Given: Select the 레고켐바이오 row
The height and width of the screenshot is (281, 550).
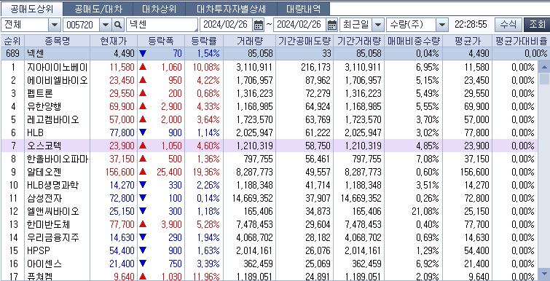Looking at the screenshot, I should pyautogui.click(x=270, y=119).
